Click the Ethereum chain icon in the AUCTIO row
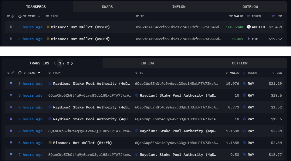 [11, 27]
